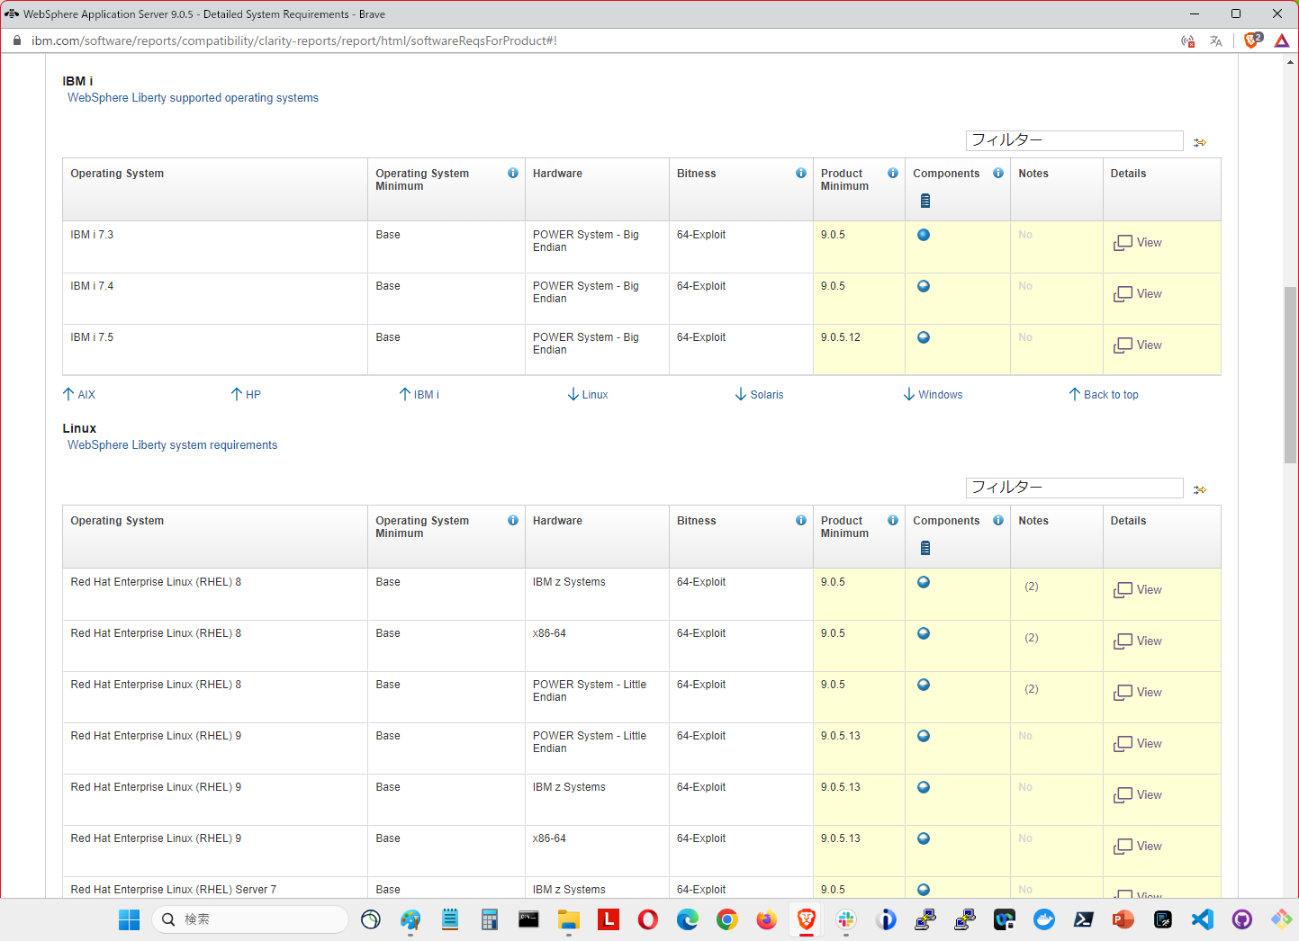The width and height of the screenshot is (1299, 941).
Task: Open Brave Rewards triangle icon
Action: coord(1282,40)
